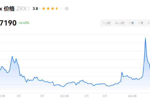Click the 8月 axis label
The image size is (150, 105).
(x=105, y=96)
